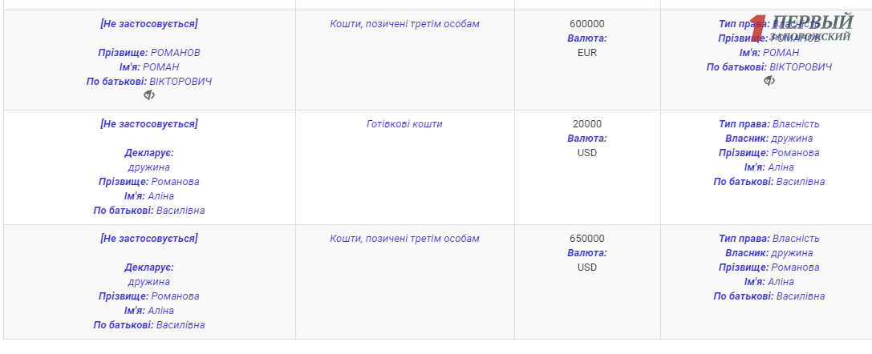
Task: Click 'Кошти, позичені третім особам' in EUR row
Action: (404, 24)
